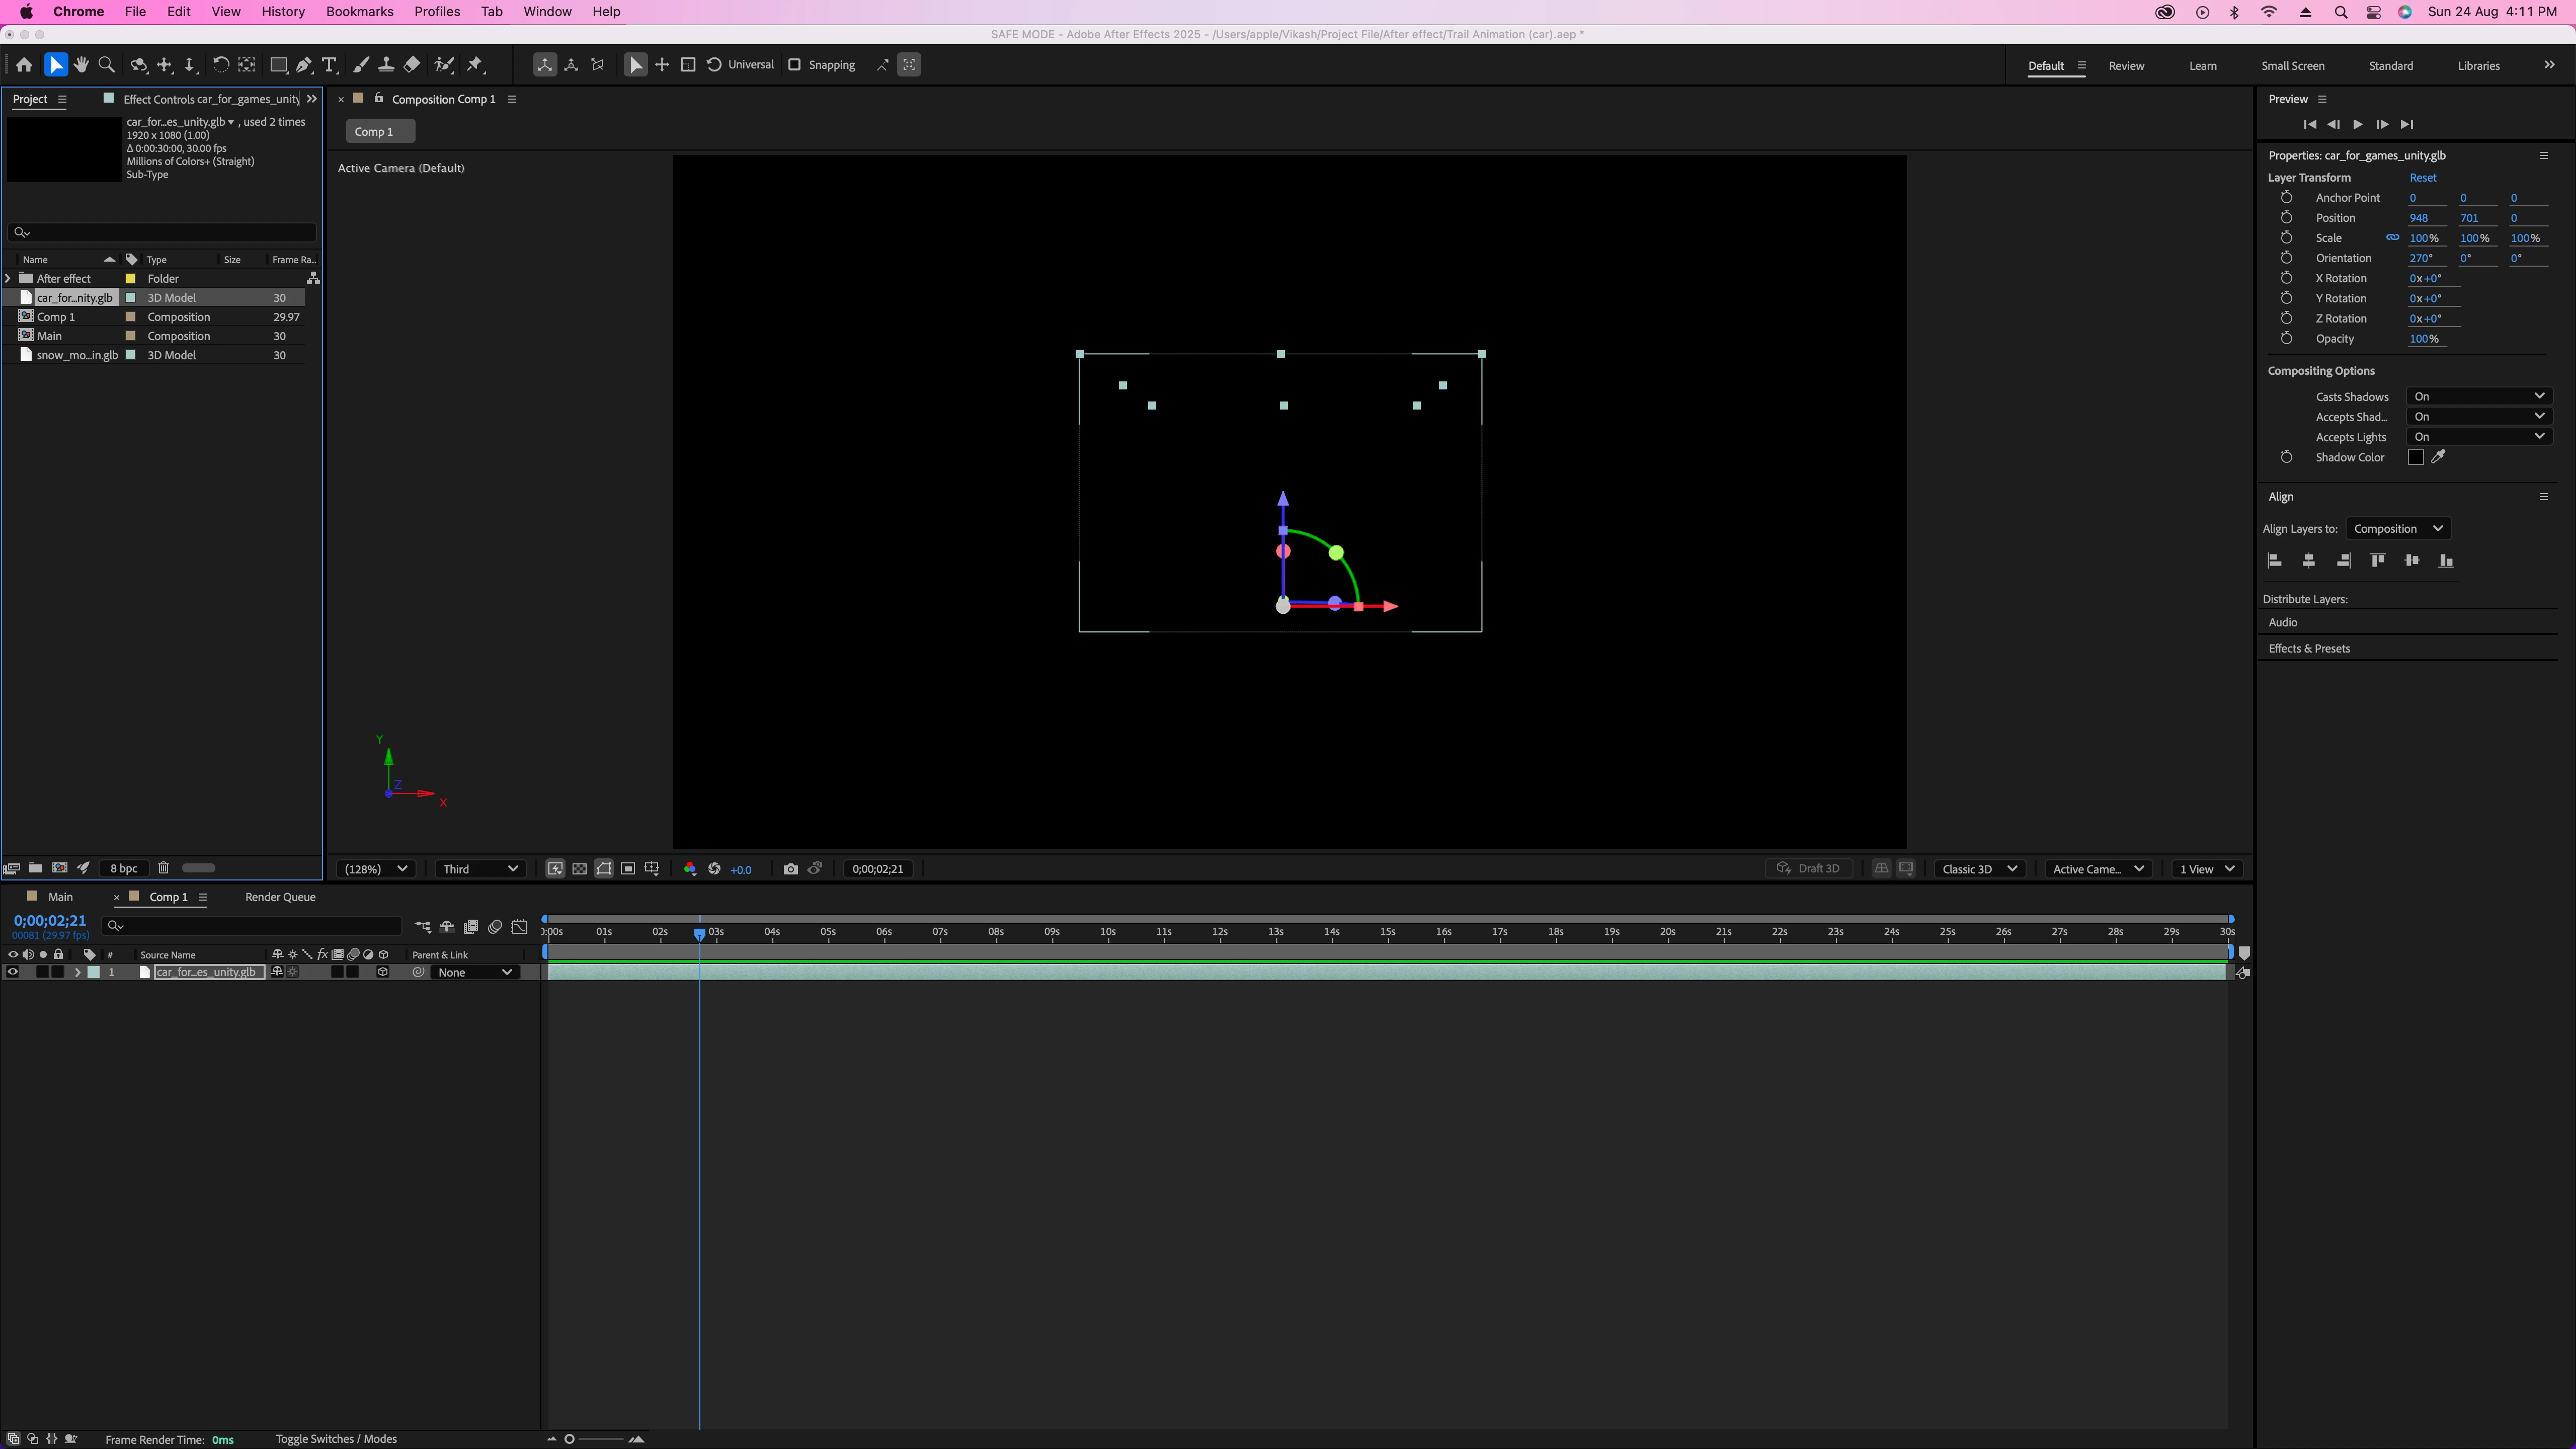Select the Hand tool in the toolbar

[81, 65]
